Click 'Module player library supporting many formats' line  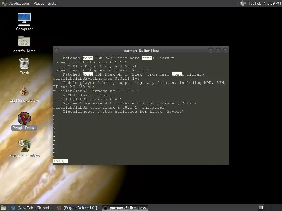tap(144, 83)
